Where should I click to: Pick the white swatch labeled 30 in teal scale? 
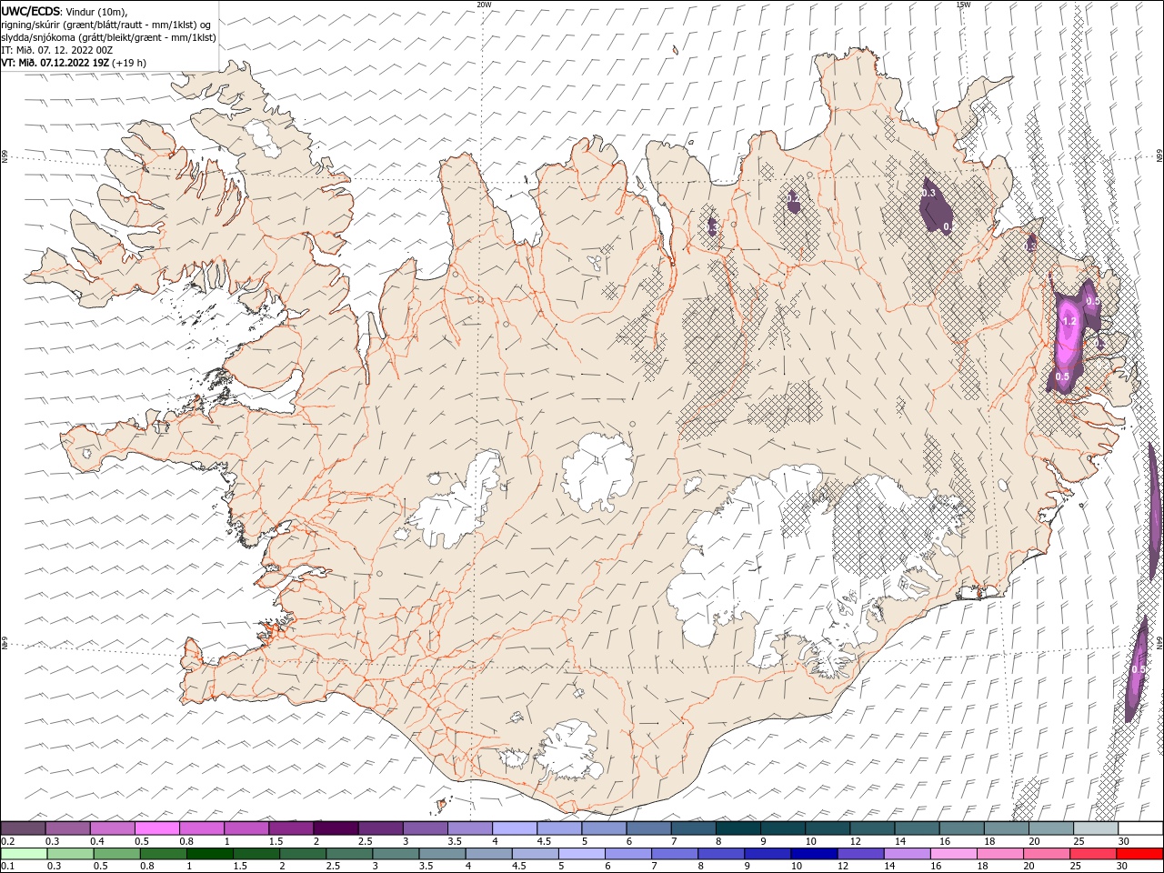(1139, 828)
